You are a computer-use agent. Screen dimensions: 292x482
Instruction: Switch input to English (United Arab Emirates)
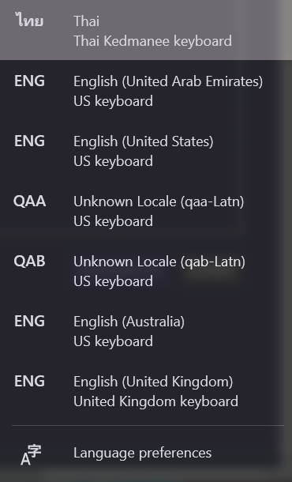[x=146, y=91]
